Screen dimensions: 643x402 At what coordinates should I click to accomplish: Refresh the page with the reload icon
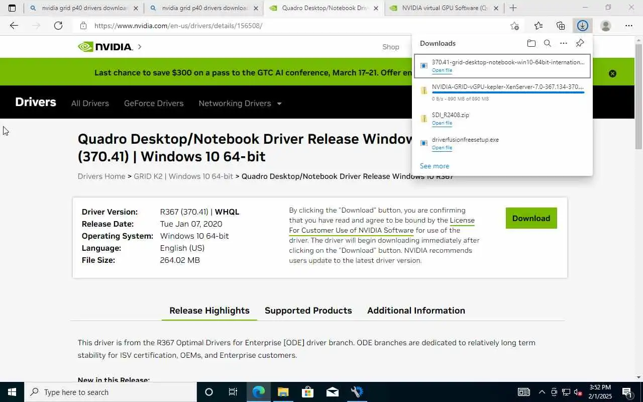(58, 26)
